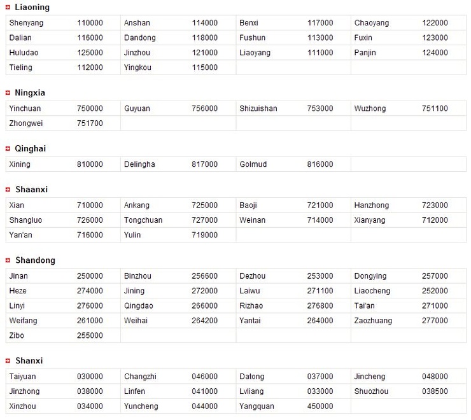
Task: Click the red arrow icon beside Qinghai
Action: coord(8,149)
